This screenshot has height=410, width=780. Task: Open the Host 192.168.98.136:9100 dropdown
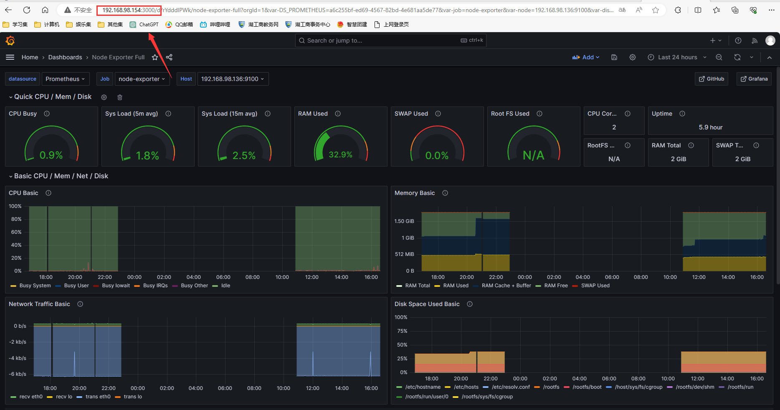pos(233,79)
